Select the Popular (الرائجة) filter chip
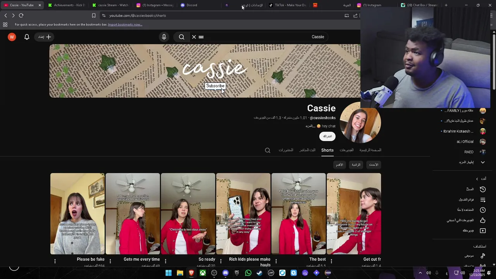 (356, 165)
